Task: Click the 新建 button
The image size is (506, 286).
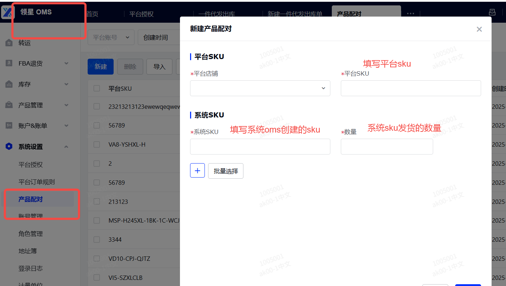Action: point(101,67)
